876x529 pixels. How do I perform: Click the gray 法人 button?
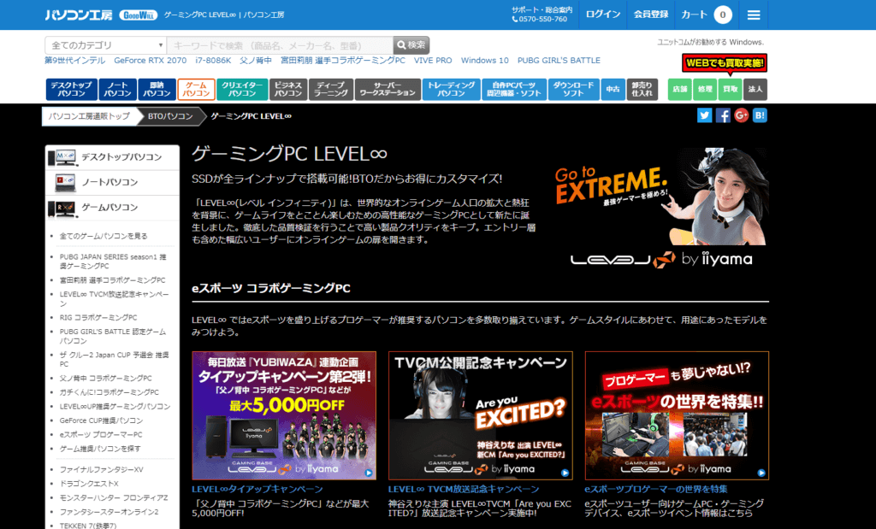click(755, 89)
